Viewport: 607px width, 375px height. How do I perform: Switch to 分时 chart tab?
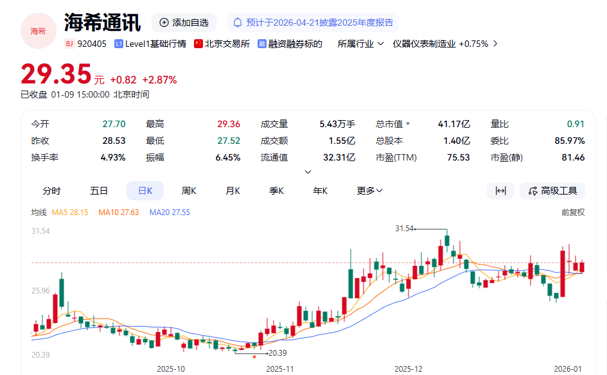51,191
